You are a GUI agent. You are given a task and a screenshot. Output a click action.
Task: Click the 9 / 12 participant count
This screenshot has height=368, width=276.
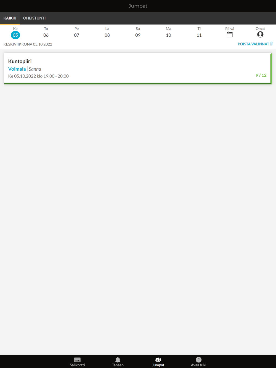point(261,75)
